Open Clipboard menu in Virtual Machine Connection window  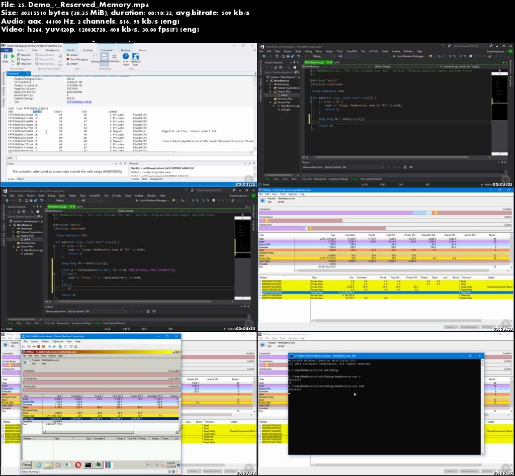click(x=58, y=341)
